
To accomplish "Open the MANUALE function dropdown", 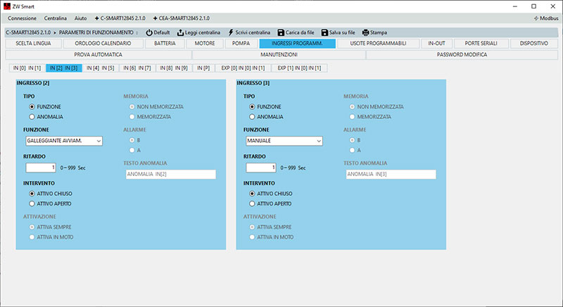I will click(284, 141).
